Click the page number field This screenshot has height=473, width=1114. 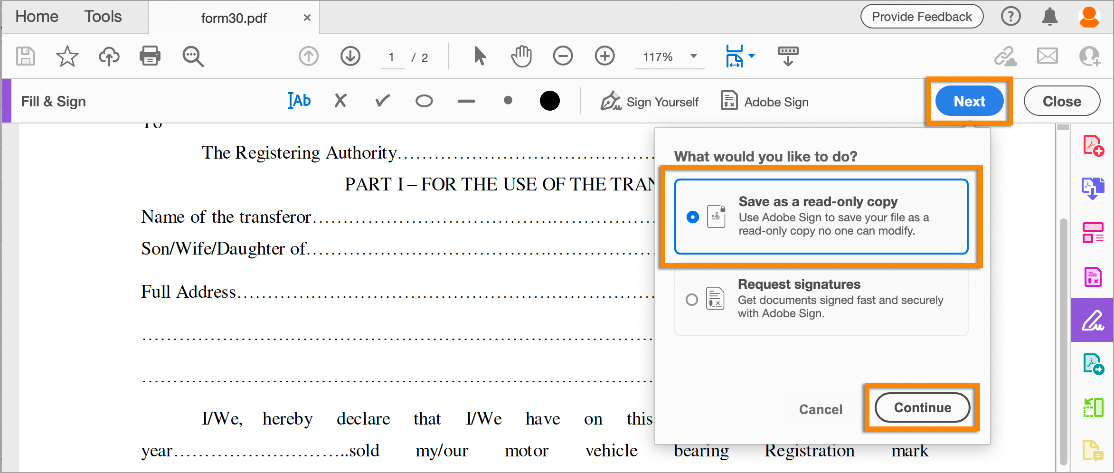[392, 57]
